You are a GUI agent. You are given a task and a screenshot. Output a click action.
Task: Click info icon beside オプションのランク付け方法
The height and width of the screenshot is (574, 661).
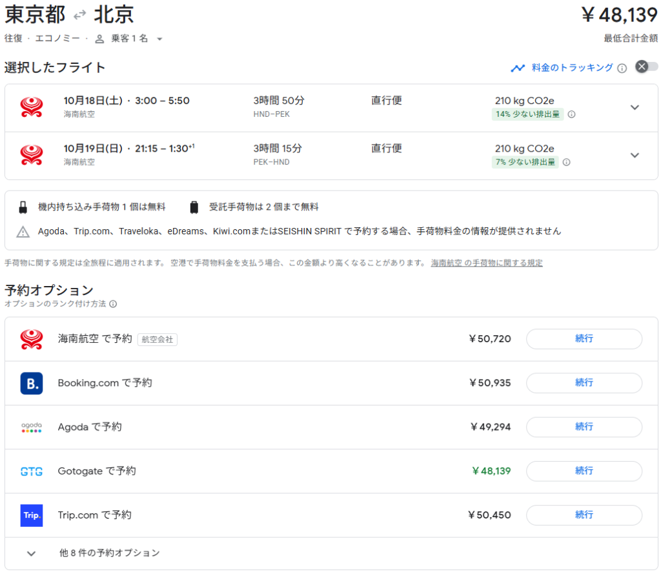point(113,303)
